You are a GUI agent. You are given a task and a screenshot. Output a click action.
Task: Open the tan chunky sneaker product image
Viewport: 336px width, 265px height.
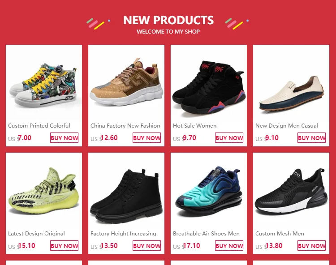point(126,83)
